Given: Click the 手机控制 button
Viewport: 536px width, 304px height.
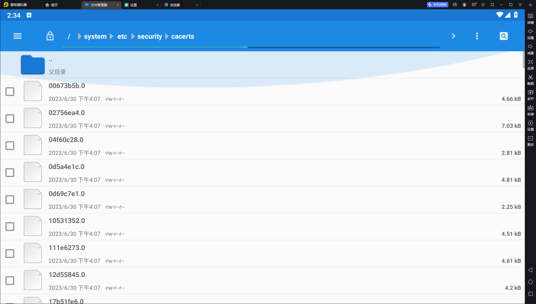Looking at the screenshot, I should coord(437,5).
